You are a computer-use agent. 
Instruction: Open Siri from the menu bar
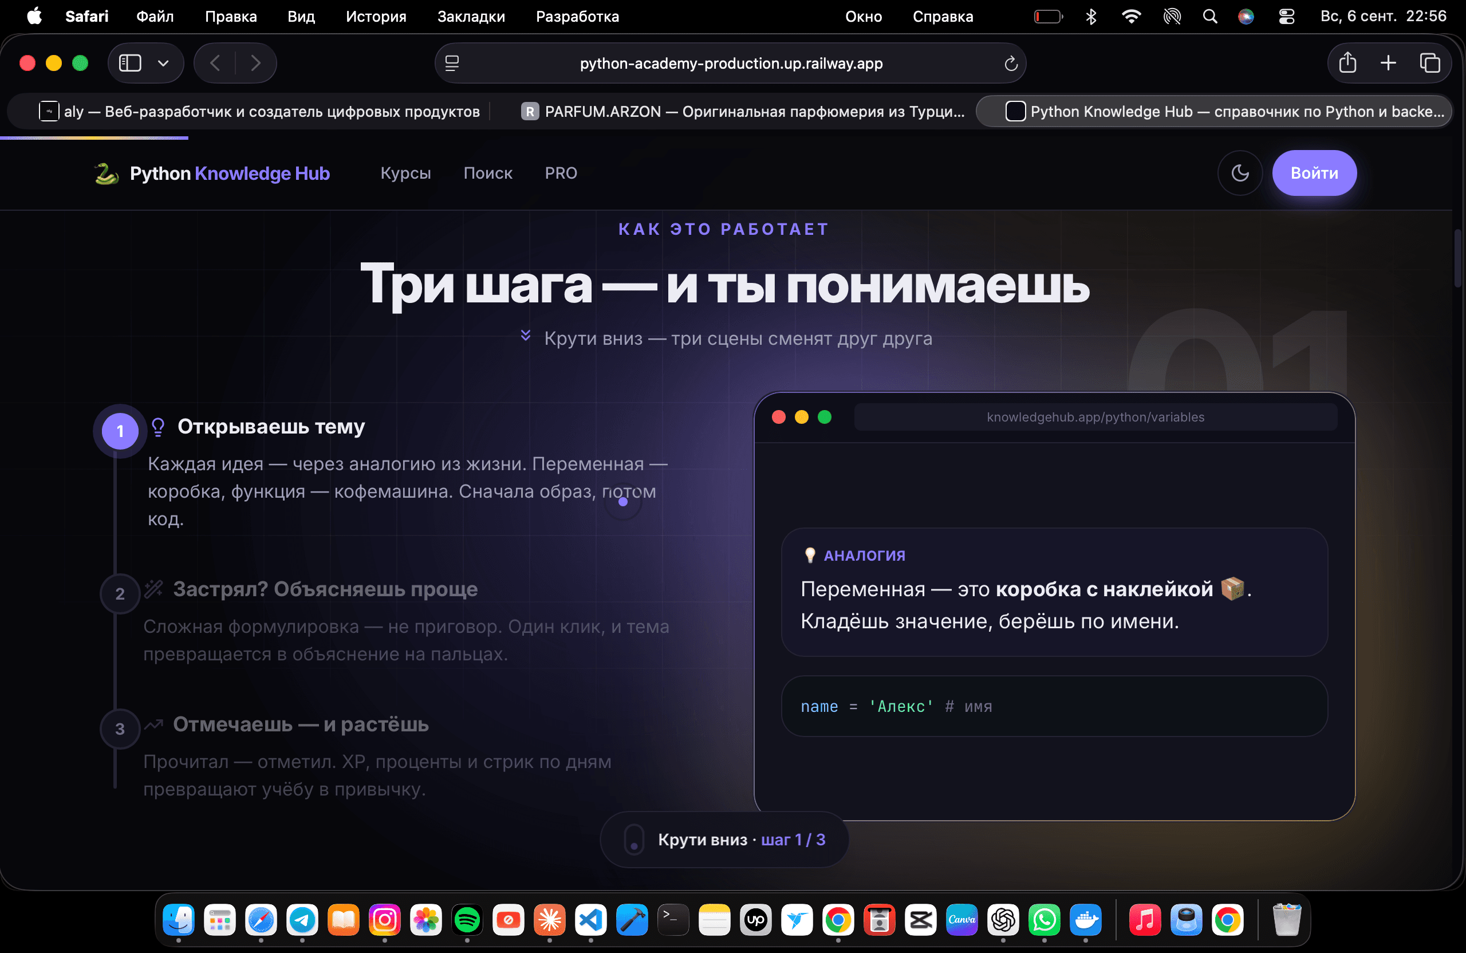coord(1246,17)
